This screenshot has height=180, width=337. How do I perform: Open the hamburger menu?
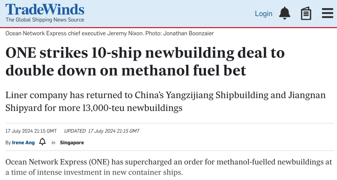pos(328,13)
